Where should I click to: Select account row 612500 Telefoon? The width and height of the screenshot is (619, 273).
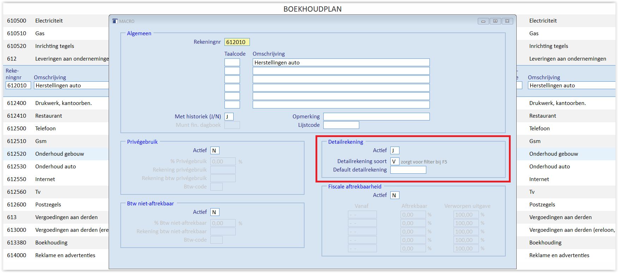[x=56, y=129]
